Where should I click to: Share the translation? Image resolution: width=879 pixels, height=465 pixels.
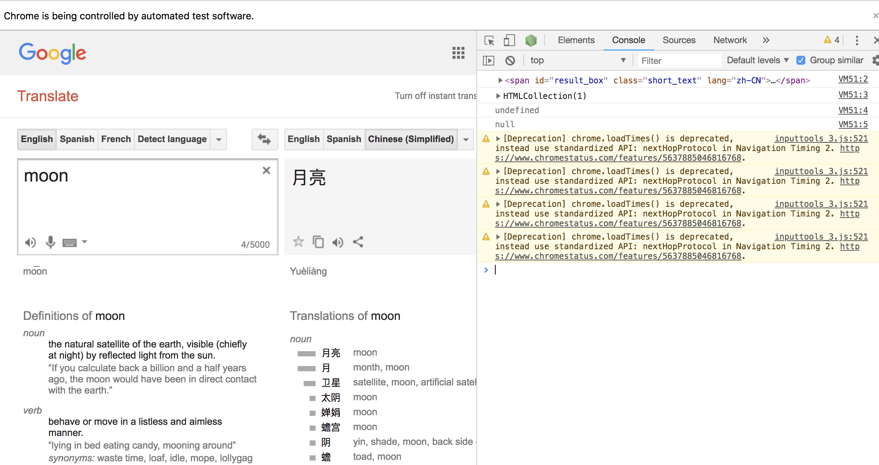tap(358, 242)
